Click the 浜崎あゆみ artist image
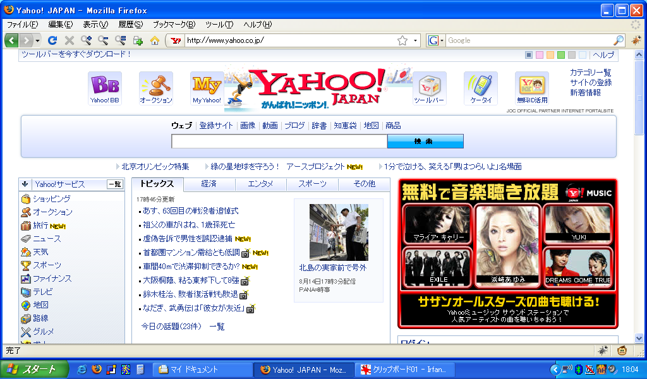Screen dimensions: 647x379 pyautogui.click(x=507, y=245)
